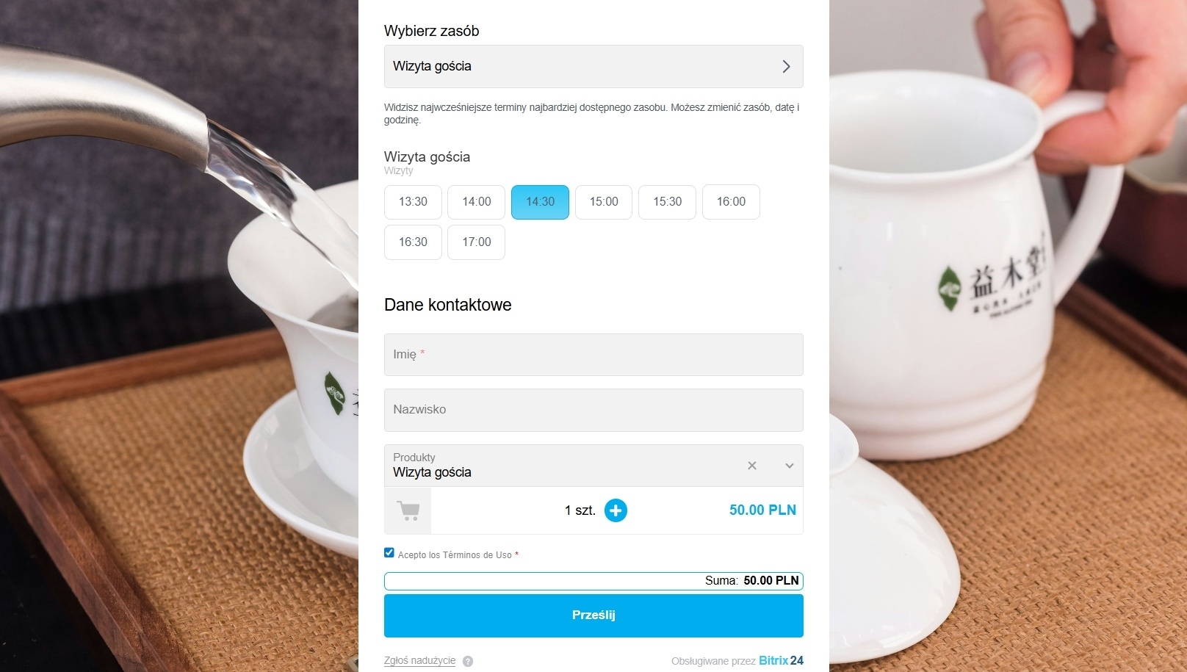Image resolution: width=1187 pixels, height=672 pixels.
Task: Open the Zgłoś nadużycie link
Action: (x=419, y=660)
